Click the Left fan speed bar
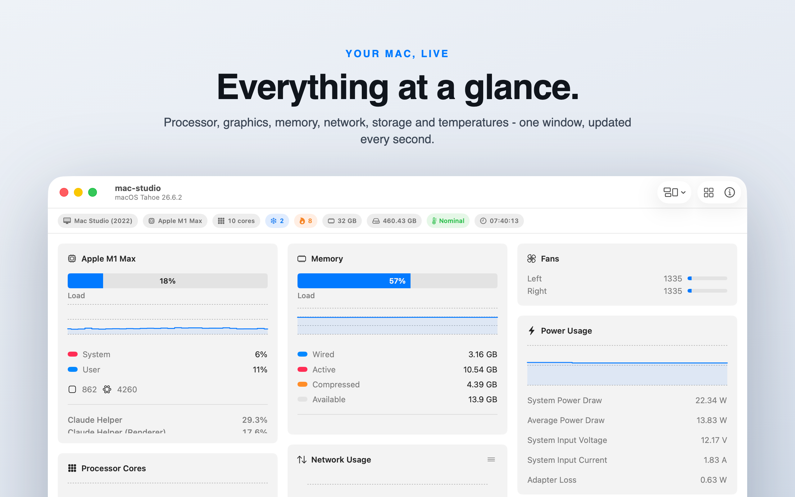The height and width of the screenshot is (497, 795). point(707,278)
